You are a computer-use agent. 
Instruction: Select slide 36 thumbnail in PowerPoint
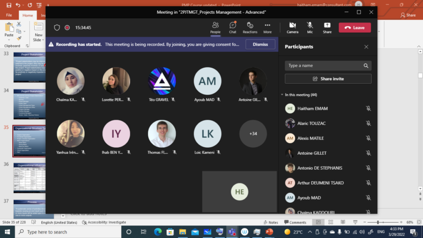[x=29, y=178]
